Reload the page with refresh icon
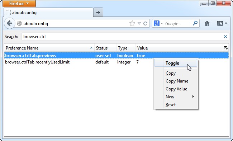The height and width of the screenshot is (141, 233). (x=145, y=23)
